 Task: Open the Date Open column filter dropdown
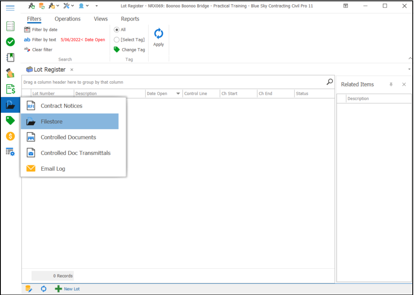178,94
